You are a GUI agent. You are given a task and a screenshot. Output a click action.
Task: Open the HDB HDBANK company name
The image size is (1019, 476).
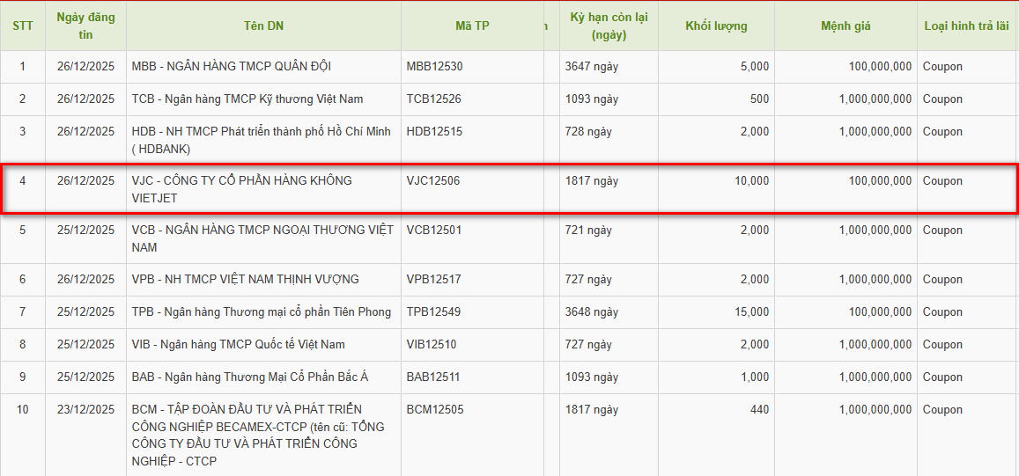(261, 140)
